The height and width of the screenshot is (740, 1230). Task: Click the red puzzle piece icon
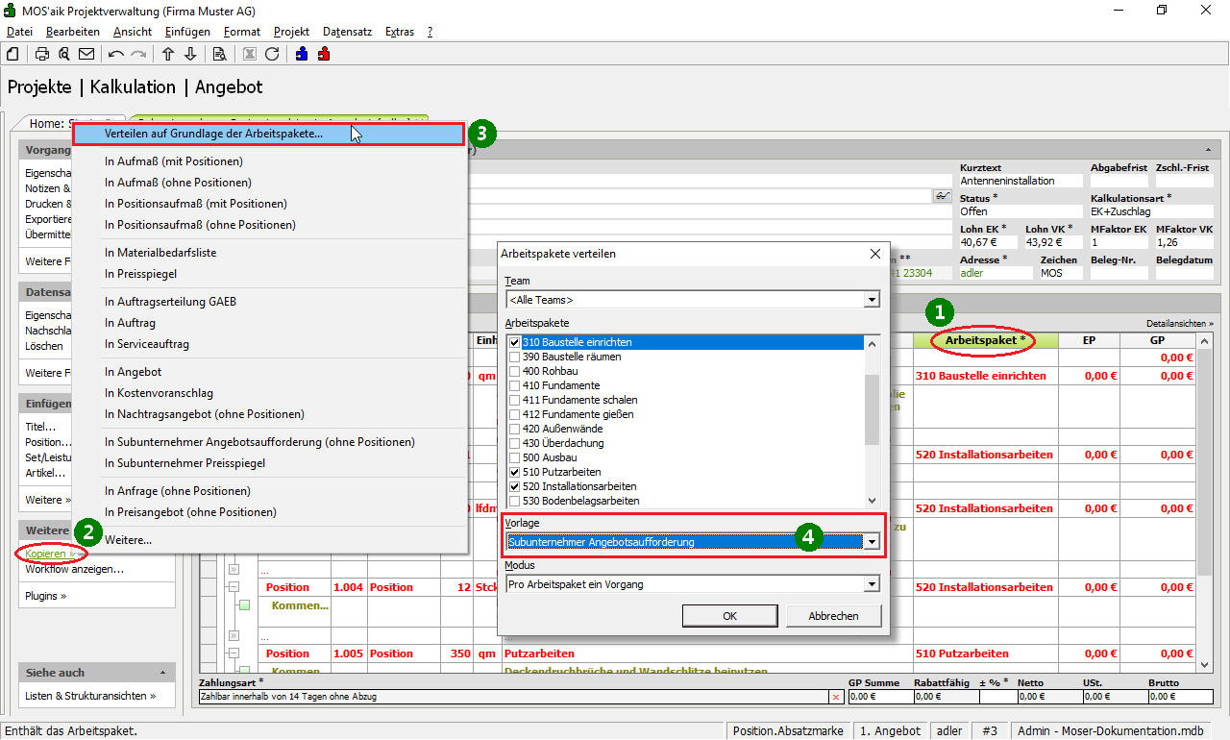[x=324, y=54]
